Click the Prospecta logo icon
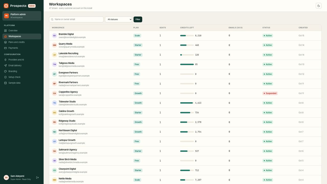Viewport: 327px width, 184px height. point(6,6)
